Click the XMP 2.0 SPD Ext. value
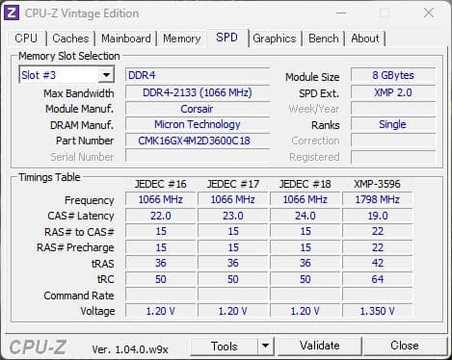Image resolution: width=452 pixels, height=360 pixels. [393, 92]
